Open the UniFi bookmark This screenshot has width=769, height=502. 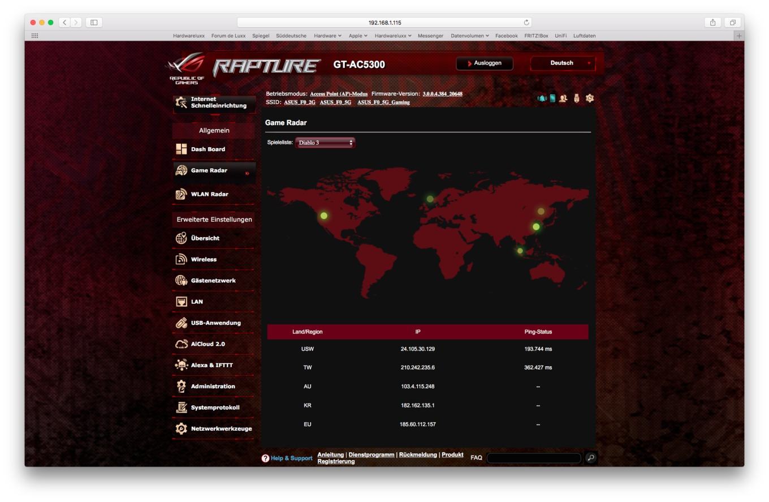[x=560, y=36]
